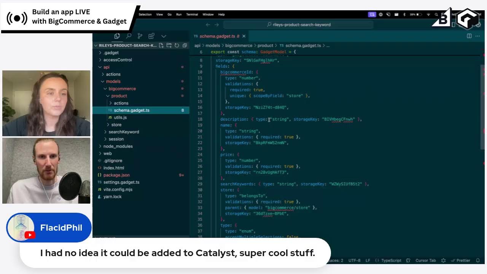
Task: Open the View menu
Action: 159,14
